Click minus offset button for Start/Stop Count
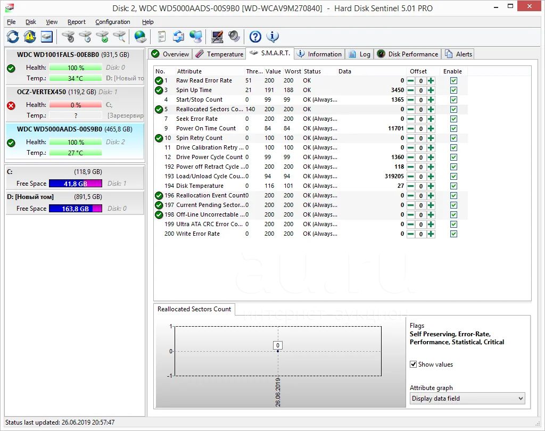The width and height of the screenshot is (545, 431). coord(411,100)
